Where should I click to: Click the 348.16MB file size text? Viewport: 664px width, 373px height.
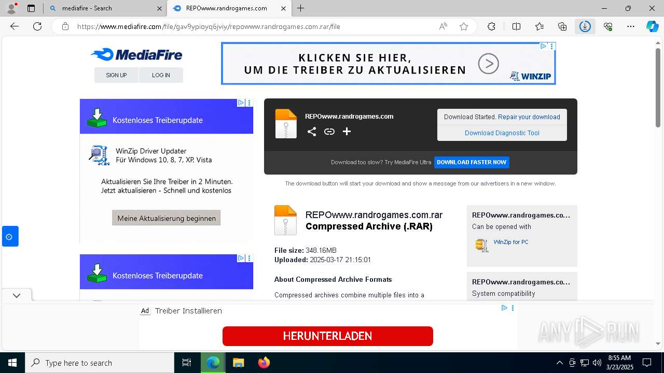[321, 250]
